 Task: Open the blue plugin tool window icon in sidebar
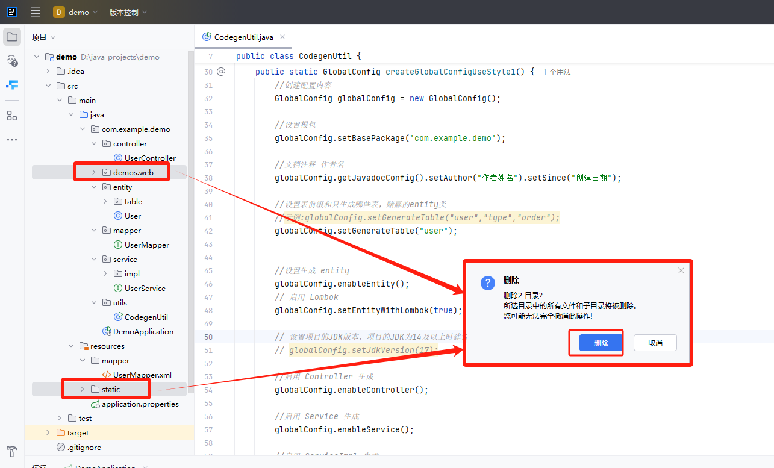click(12, 85)
